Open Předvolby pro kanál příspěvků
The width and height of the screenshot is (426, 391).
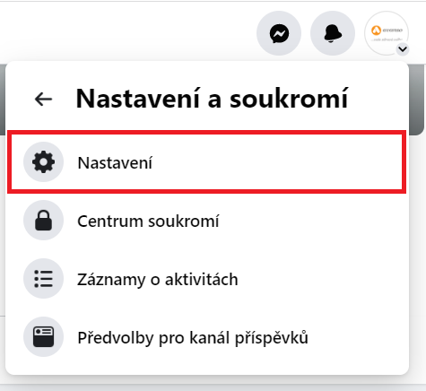coord(193,338)
